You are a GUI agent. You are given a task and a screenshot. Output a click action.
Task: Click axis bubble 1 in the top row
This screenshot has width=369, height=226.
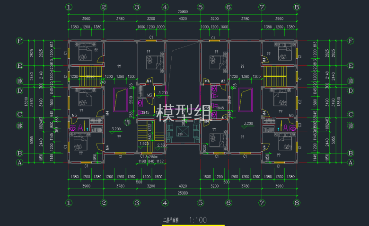point(69,7)
